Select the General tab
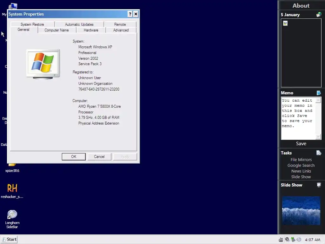 pos(23,30)
